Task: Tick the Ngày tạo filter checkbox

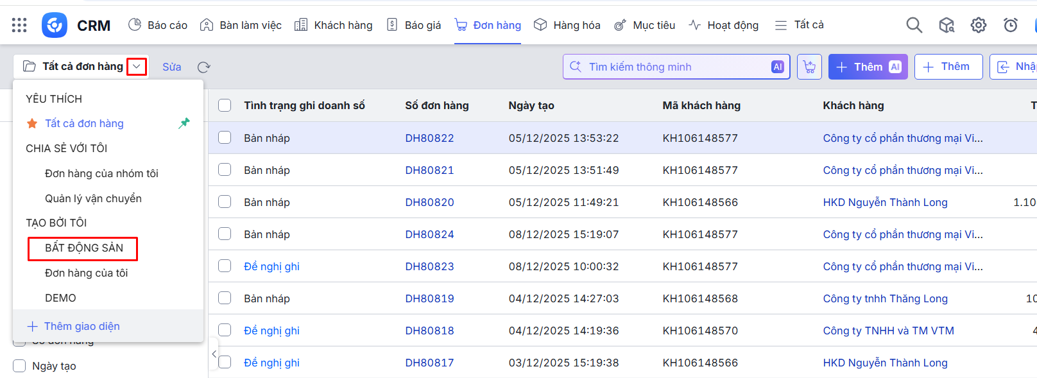Action: tap(19, 366)
